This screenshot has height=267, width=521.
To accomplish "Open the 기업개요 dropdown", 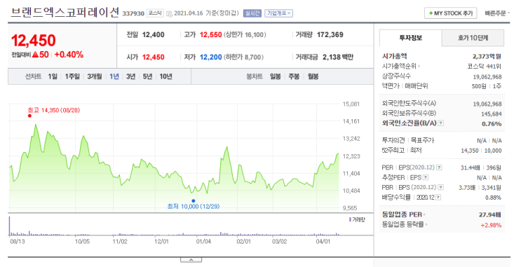I will (278, 13).
